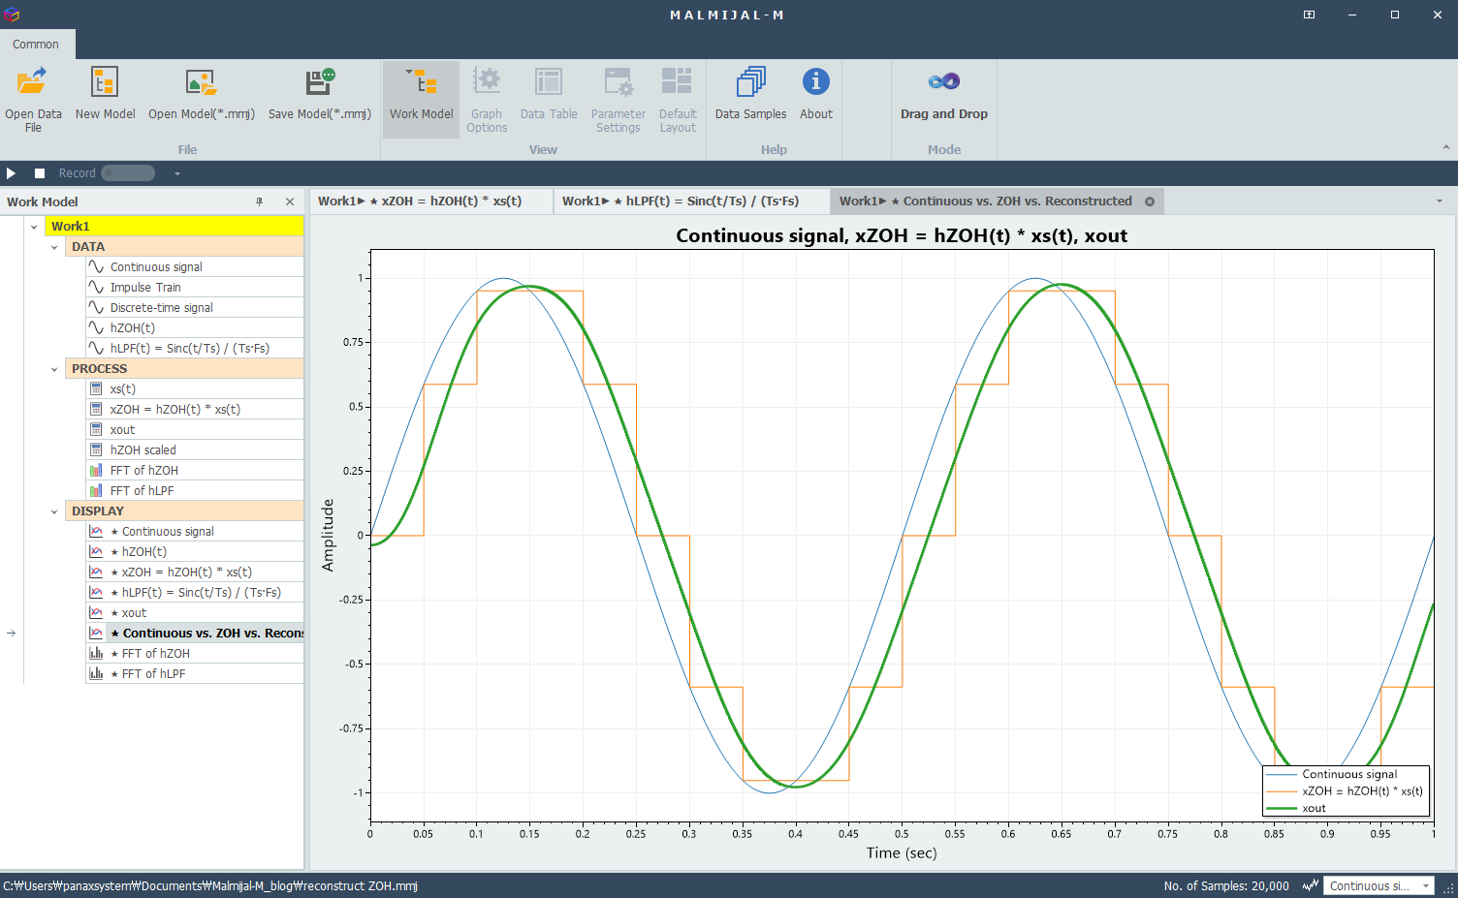Open Graph Options

[x=487, y=100]
